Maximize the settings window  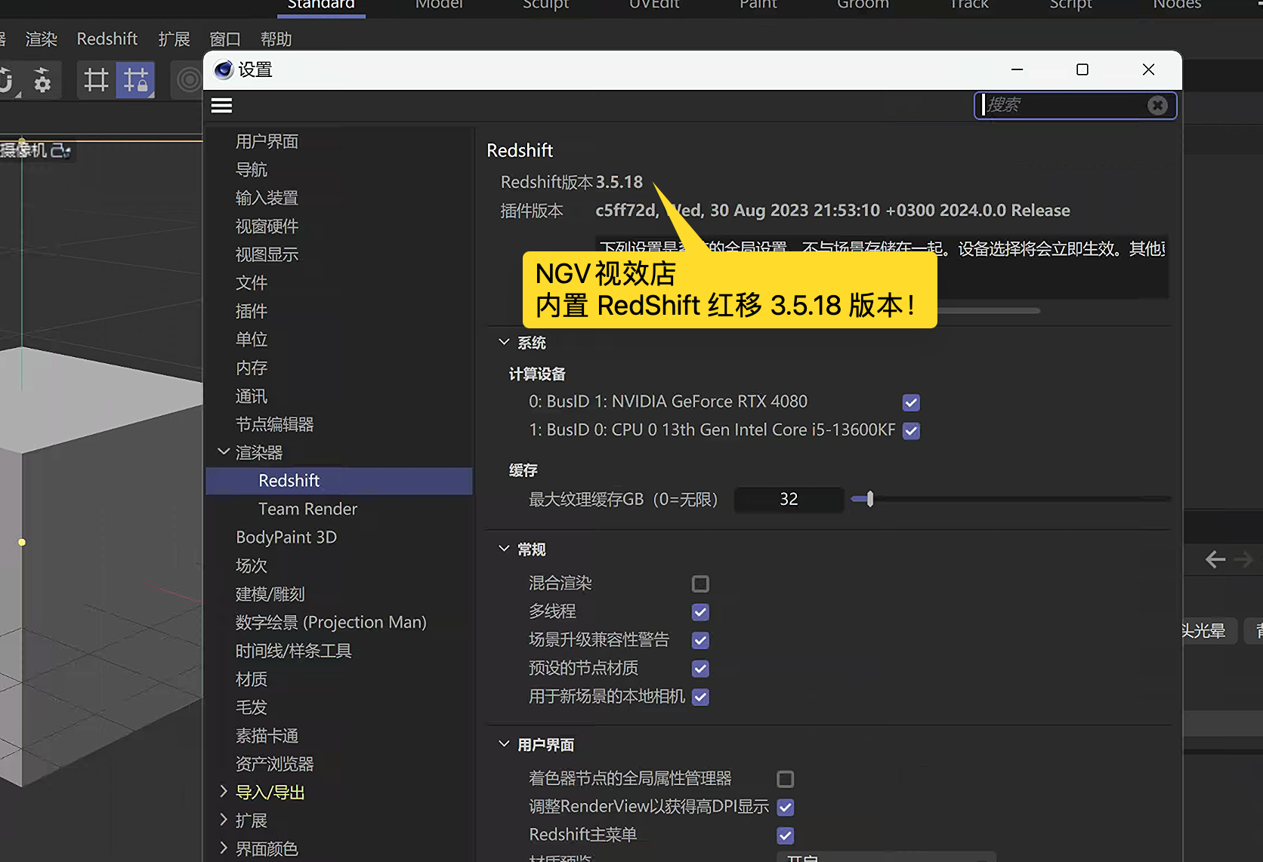[1082, 69]
